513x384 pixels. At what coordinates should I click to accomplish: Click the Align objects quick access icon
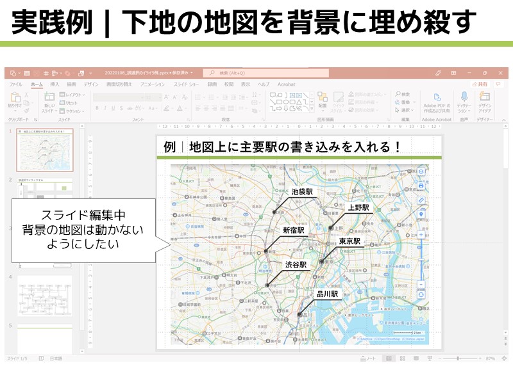click(x=55, y=73)
